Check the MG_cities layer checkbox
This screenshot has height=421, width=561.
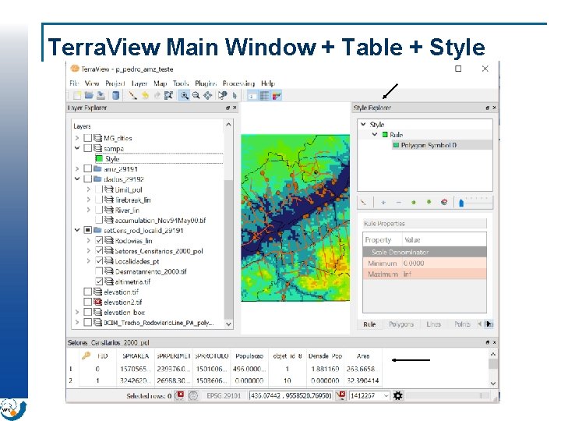87,138
